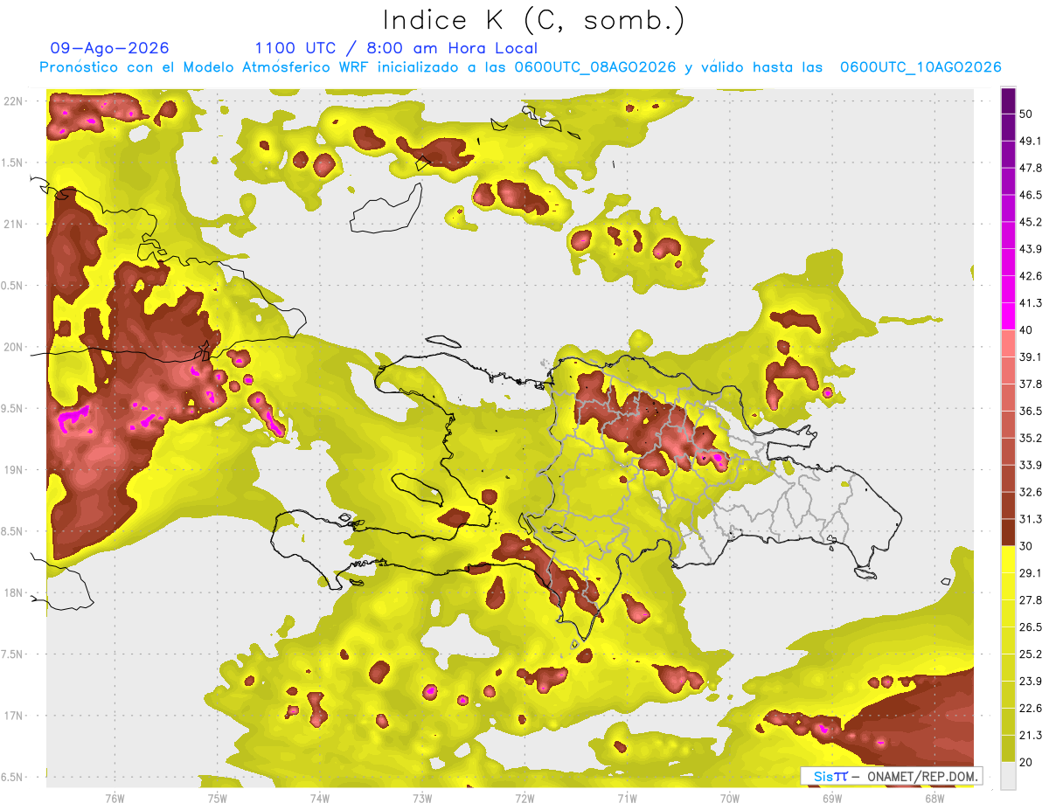
Task: Click the latitude label "7.5N"
Action: 10,654
